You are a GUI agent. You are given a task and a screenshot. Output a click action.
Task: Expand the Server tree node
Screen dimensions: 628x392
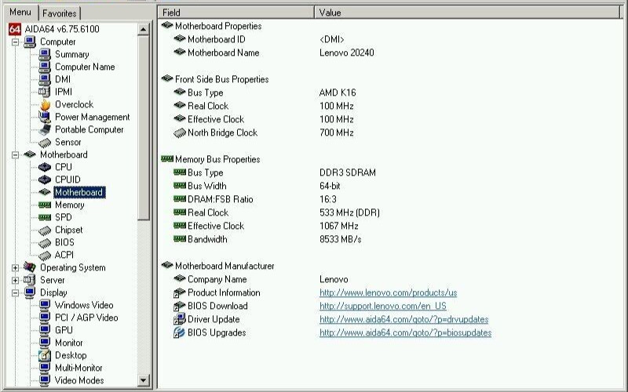click(x=15, y=281)
